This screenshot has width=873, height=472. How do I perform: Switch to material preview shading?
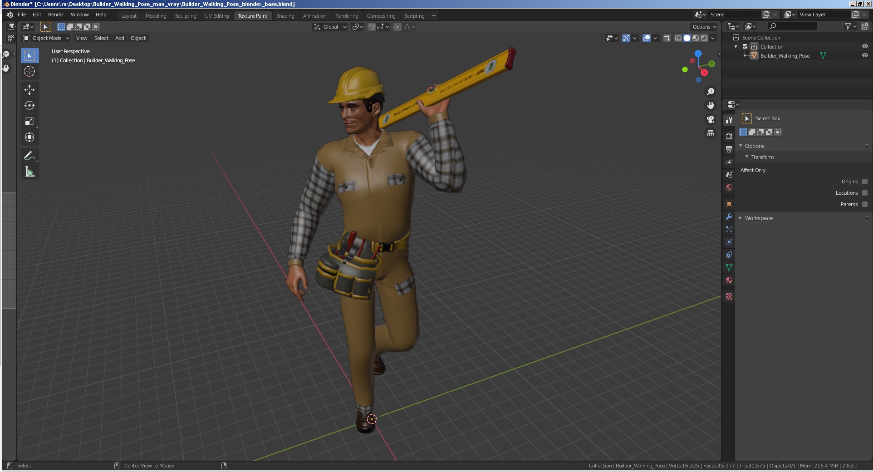(x=696, y=39)
